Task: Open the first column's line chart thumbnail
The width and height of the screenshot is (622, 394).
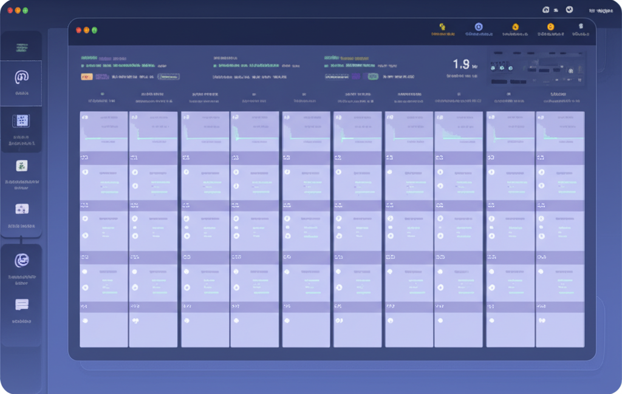Action: point(103,131)
